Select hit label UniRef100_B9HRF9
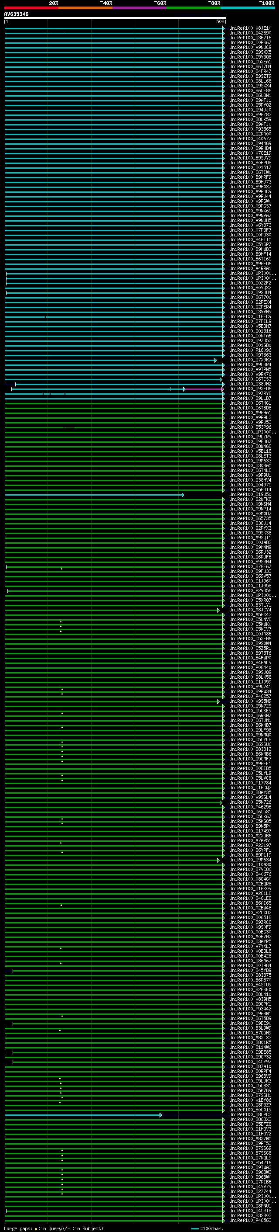This screenshot has width=279, height=1232. [x=250, y=177]
